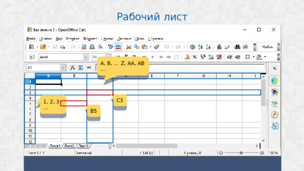Adjust the zoom slider in status bar
The image size is (304, 171).
click(x=241, y=153)
